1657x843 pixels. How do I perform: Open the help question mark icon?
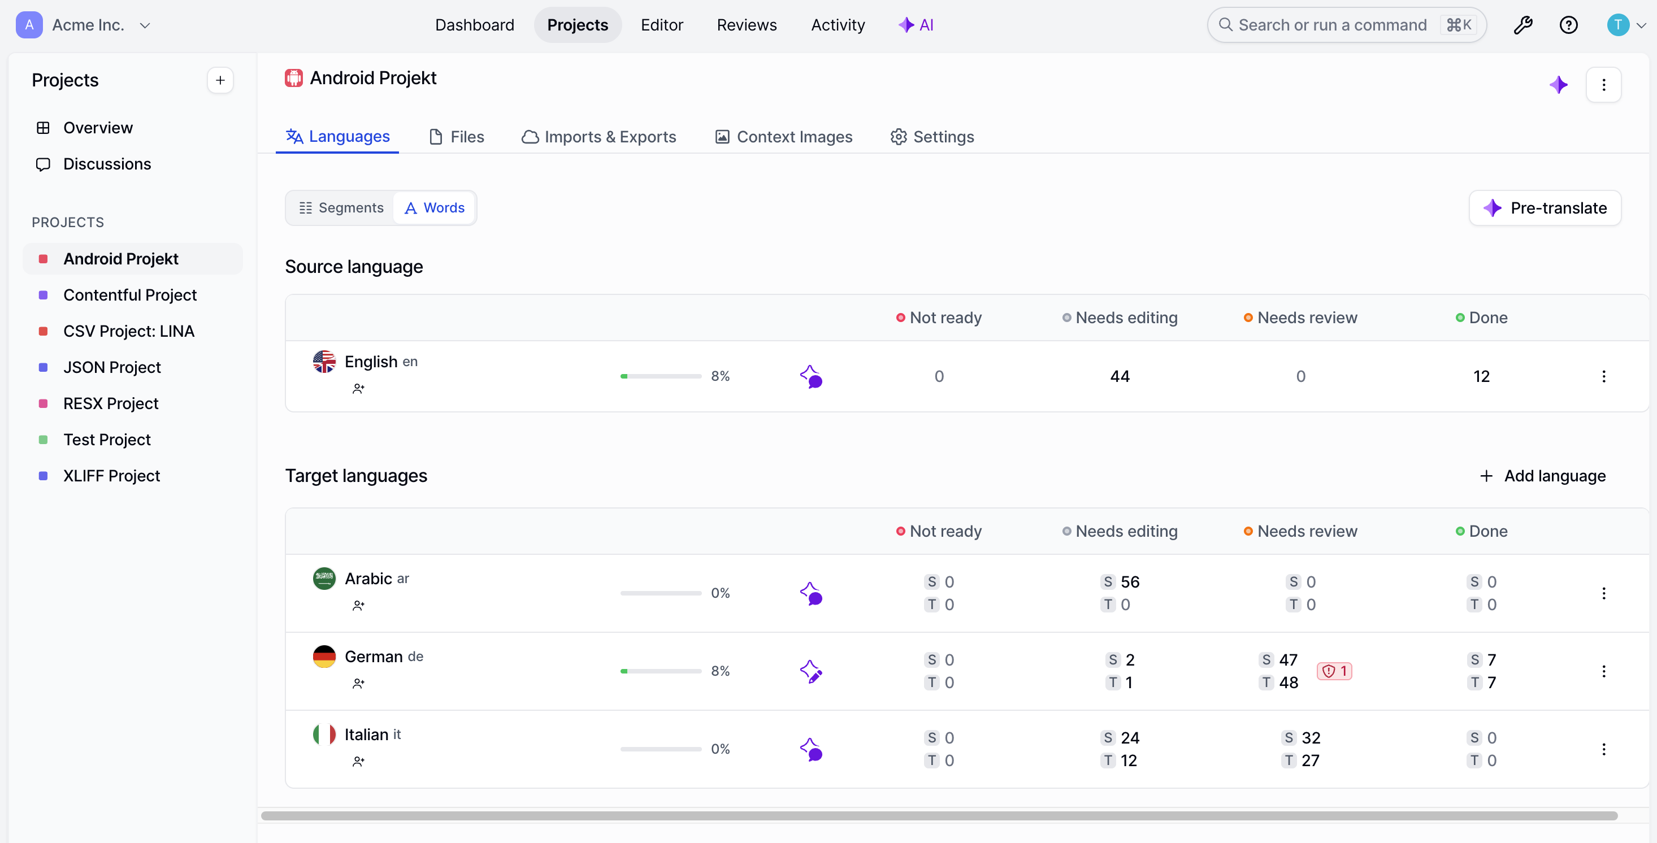click(x=1568, y=25)
